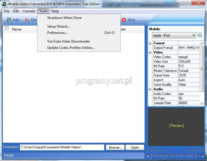Click the Add files toolbar icon
207x161 pixels.
tap(10, 20)
